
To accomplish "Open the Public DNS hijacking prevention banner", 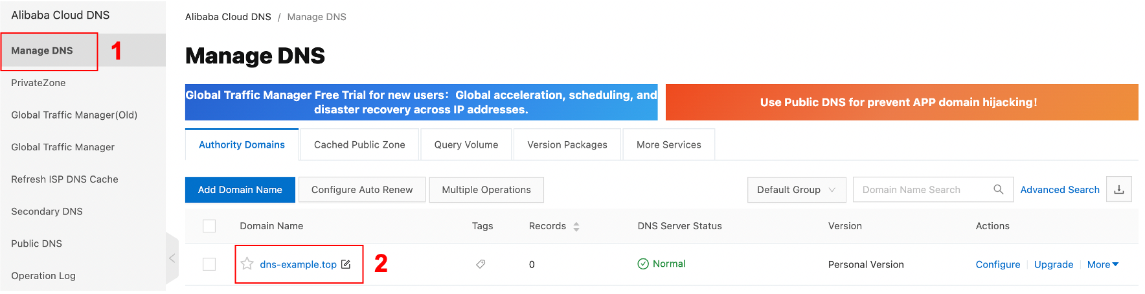I will 901,102.
